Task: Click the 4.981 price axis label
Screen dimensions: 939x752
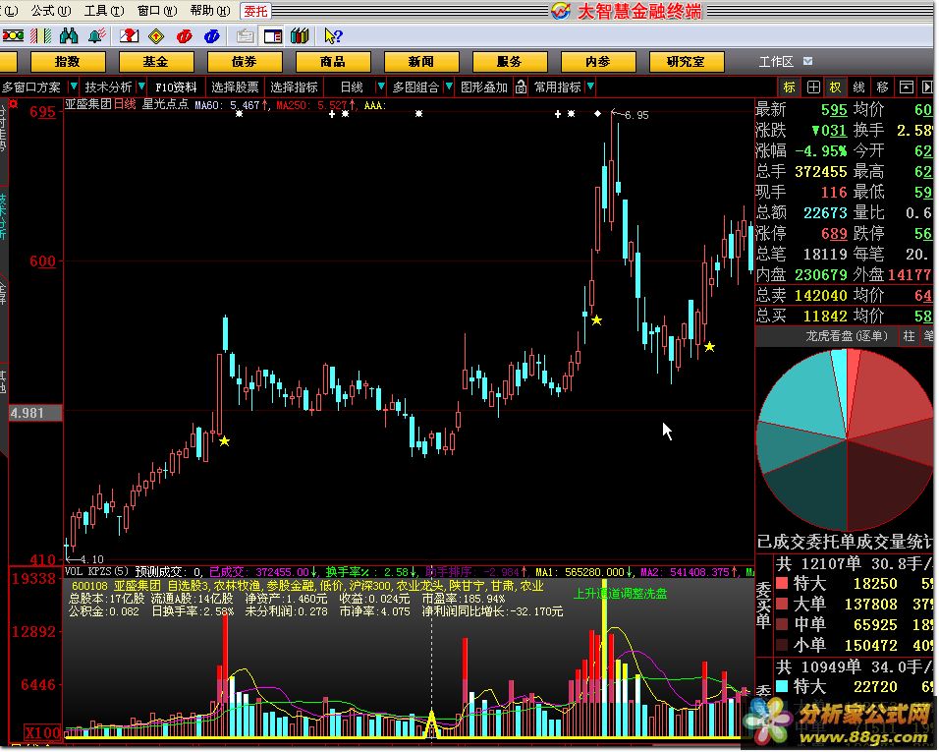Action: pos(34,414)
